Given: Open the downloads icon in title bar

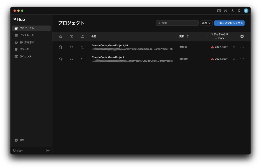Looking at the screenshot, I should click(232, 11).
